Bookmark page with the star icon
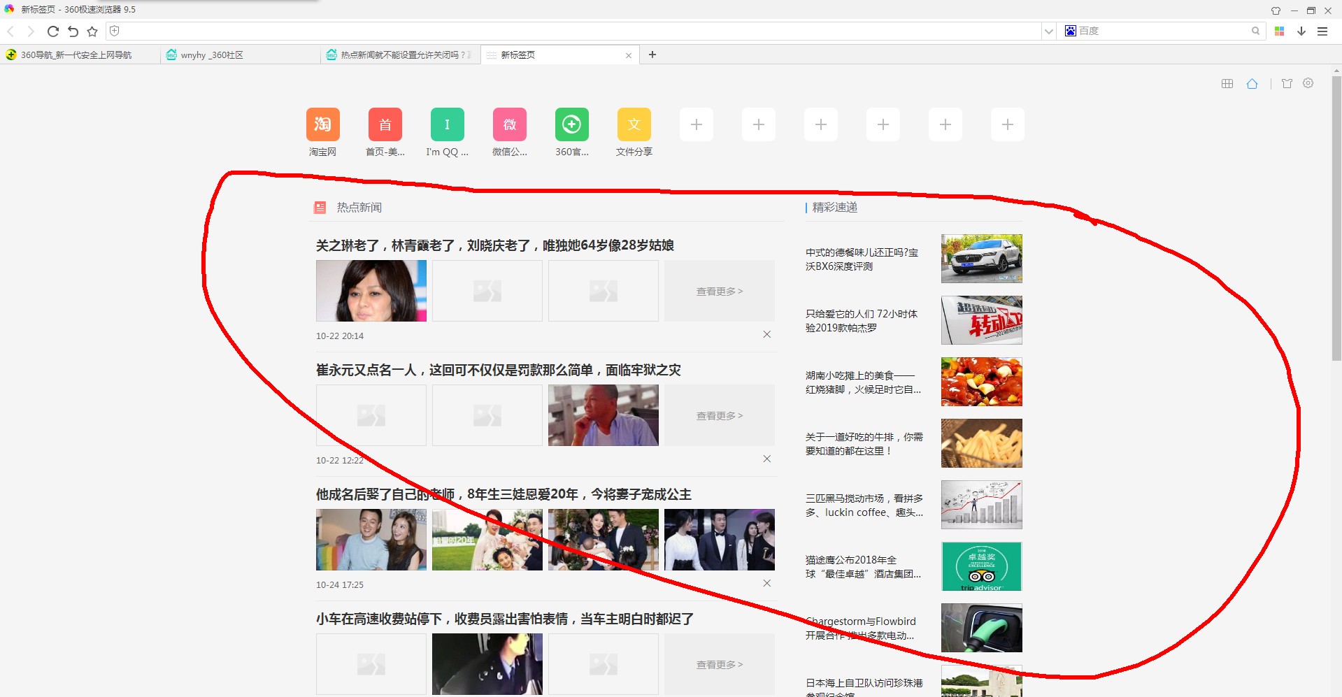This screenshot has width=1342, height=697. [x=92, y=31]
